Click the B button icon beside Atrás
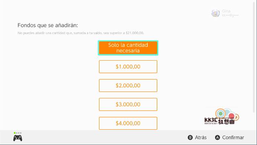The height and width of the screenshot is (145, 257). (x=190, y=137)
